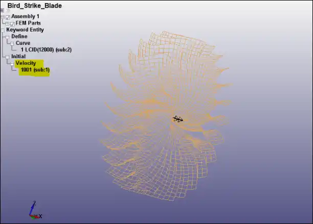Collapse the Curve branch
The image size is (313, 224).
click(x=12, y=43)
